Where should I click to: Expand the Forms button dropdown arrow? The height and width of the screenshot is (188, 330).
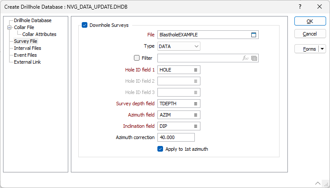coord(322,49)
